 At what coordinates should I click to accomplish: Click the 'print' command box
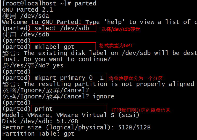pos(69,109)
